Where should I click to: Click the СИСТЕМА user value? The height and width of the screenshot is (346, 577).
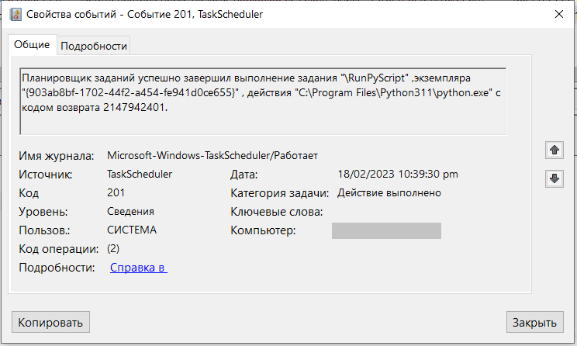pos(132,230)
